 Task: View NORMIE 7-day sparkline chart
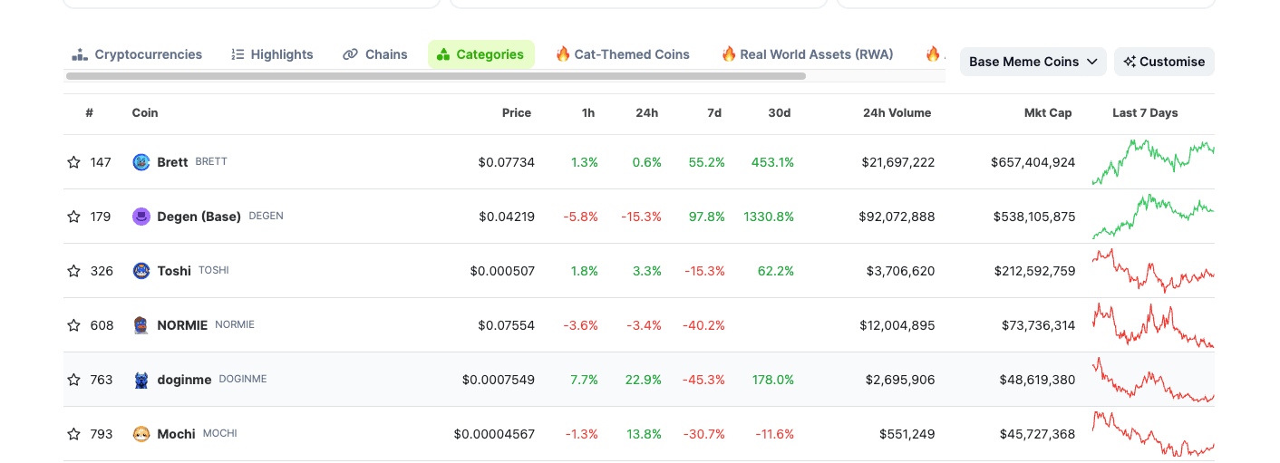(x=1153, y=325)
